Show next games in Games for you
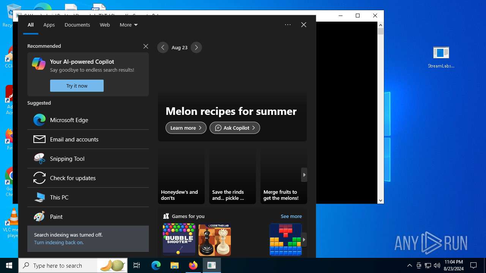The width and height of the screenshot is (486, 273). point(304,240)
